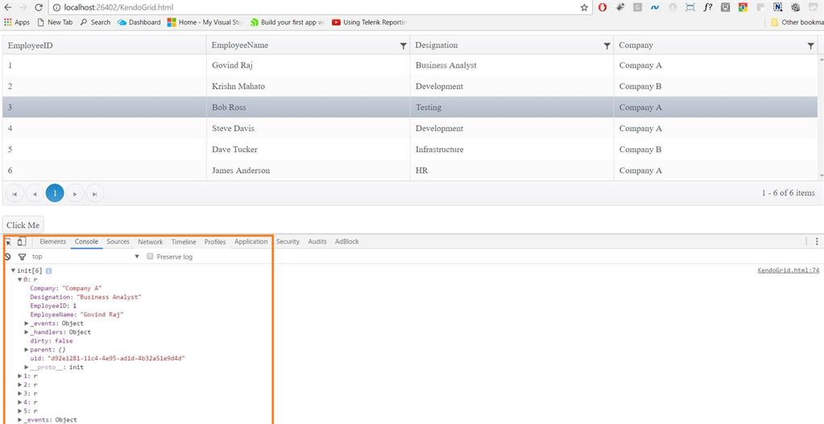Expand the first '_events: Object' property under 0: r
The height and width of the screenshot is (424, 824).
click(27, 323)
